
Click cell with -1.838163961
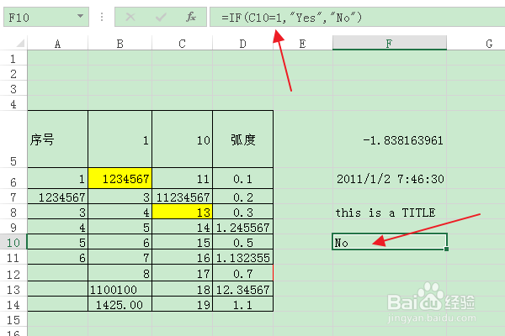390,139
